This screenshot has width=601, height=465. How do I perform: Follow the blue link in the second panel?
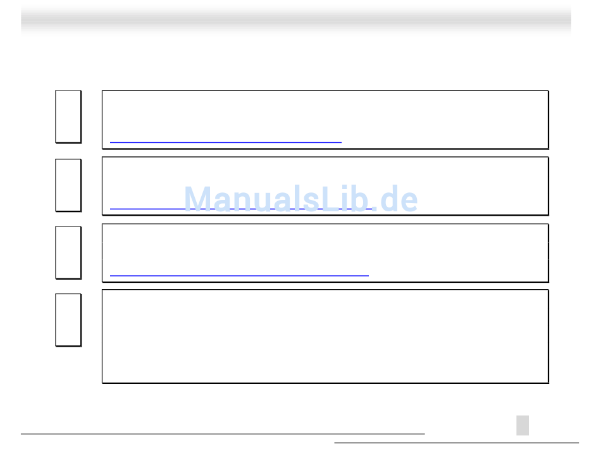147,208
